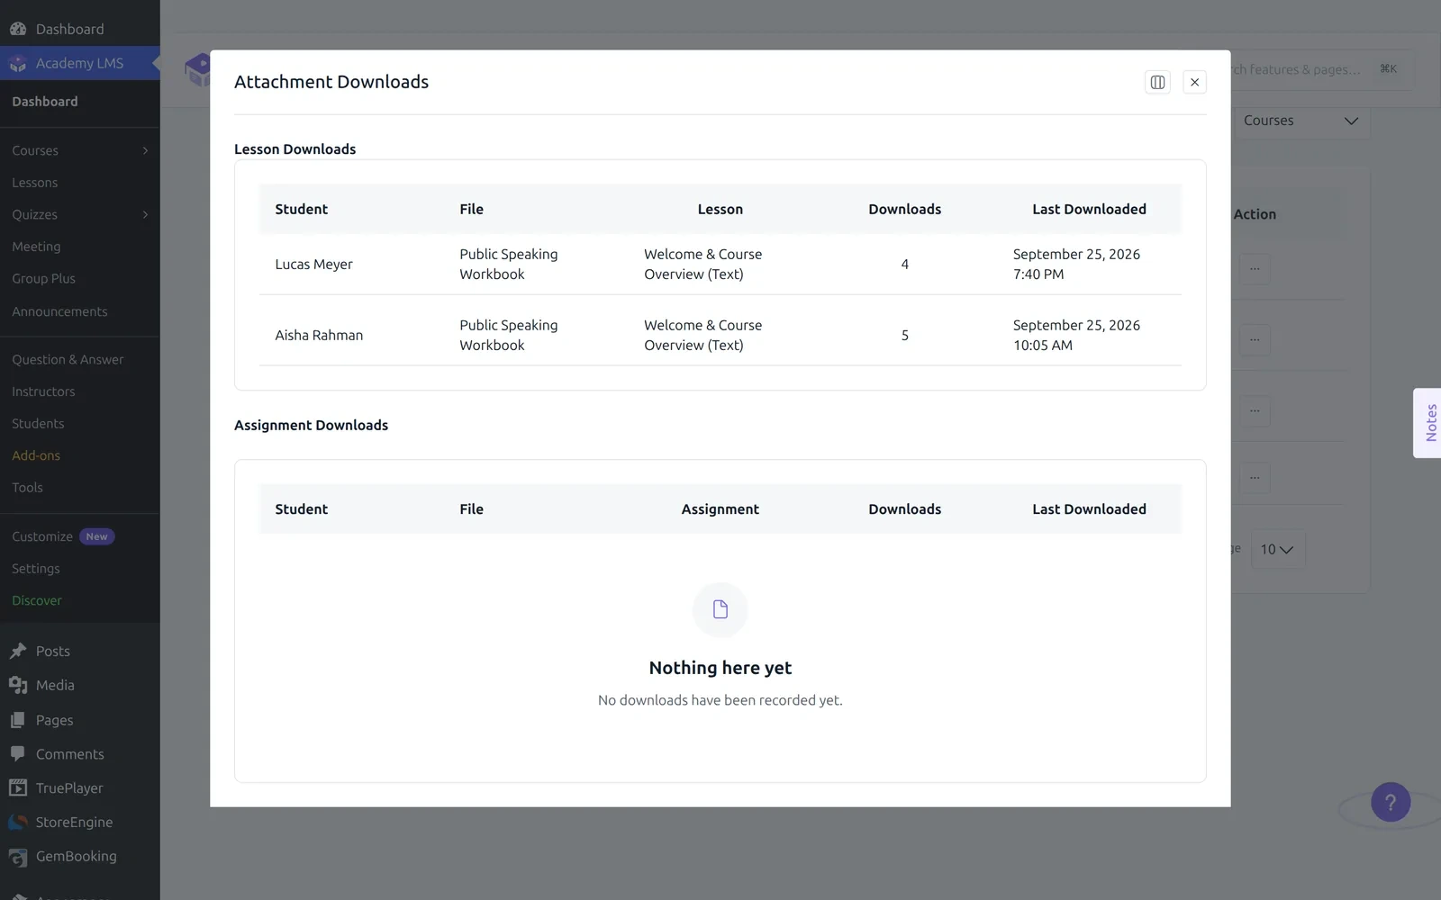Click the purple help question mark button
The height and width of the screenshot is (900, 1441).
(1391, 802)
